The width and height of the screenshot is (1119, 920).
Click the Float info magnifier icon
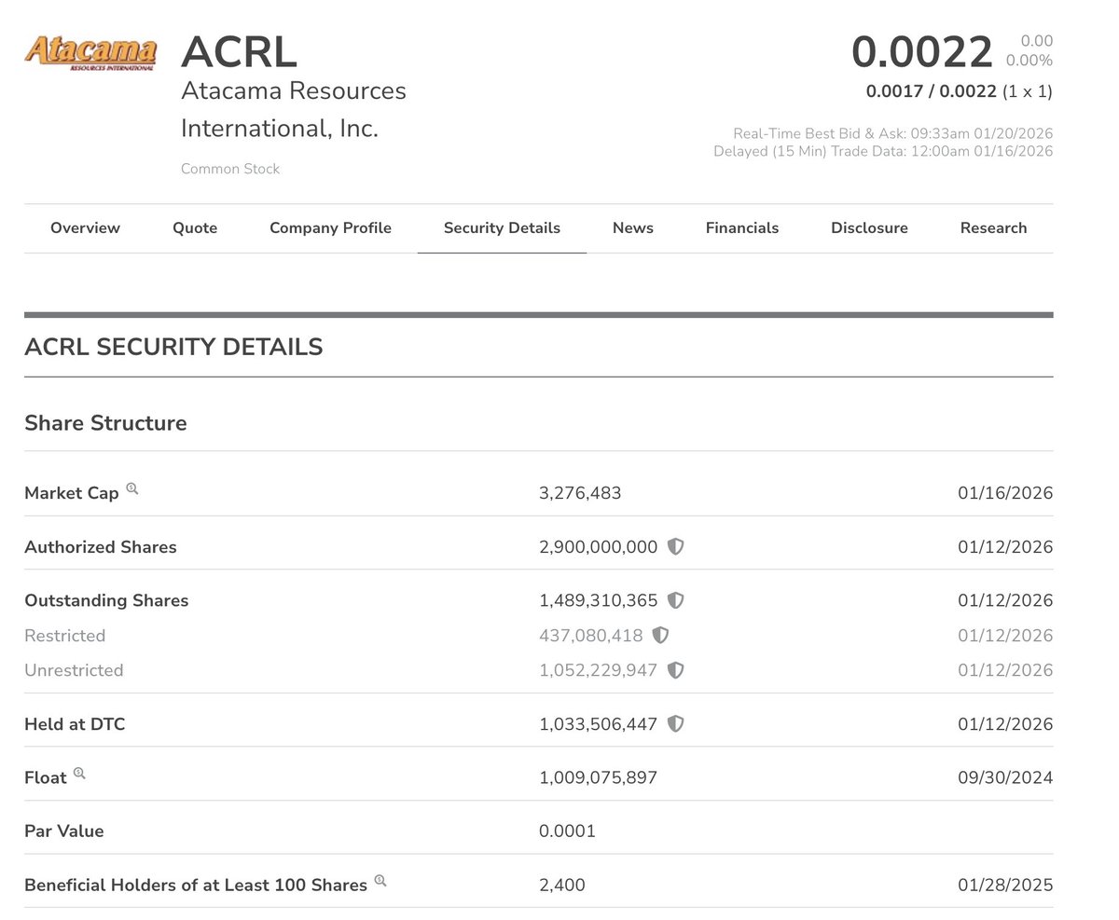(79, 773)
